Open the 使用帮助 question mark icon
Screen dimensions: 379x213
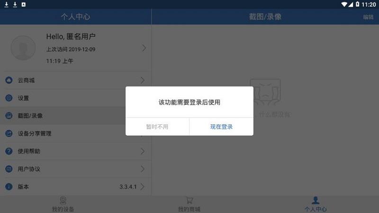[9, 151]
